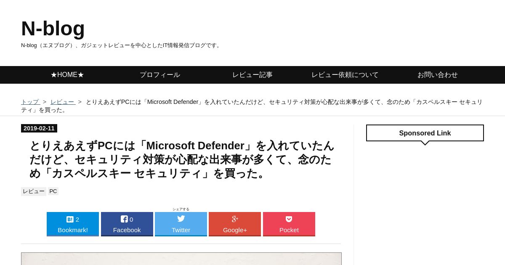Save the article via Pocket label
This screenshot has height=265, width=505.
(x=289, y=230)
